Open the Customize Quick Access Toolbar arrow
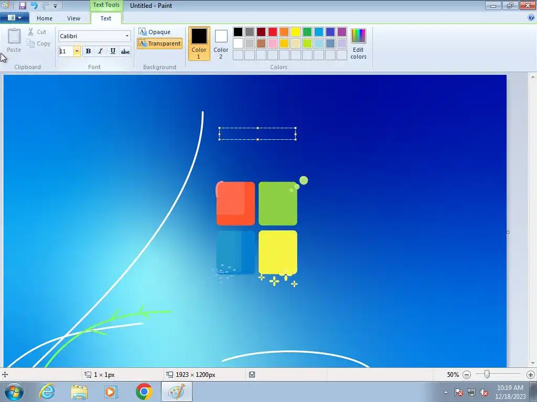537x402 pixels. coord(55,6)
